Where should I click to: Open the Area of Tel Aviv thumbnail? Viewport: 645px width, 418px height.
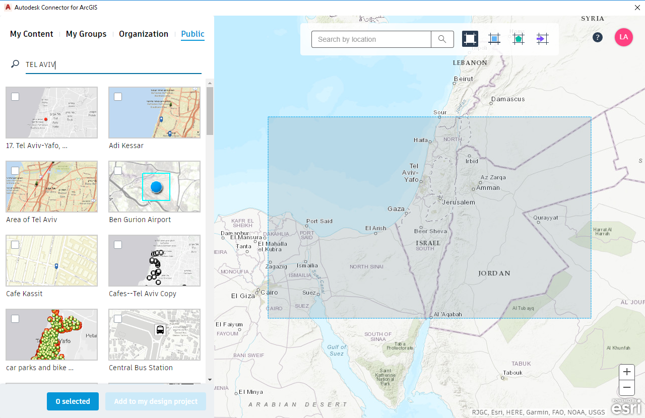52,187
